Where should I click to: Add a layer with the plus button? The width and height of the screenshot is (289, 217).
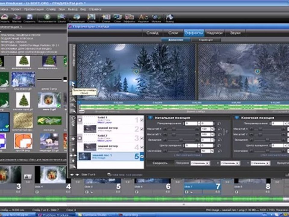coord(73,139)
